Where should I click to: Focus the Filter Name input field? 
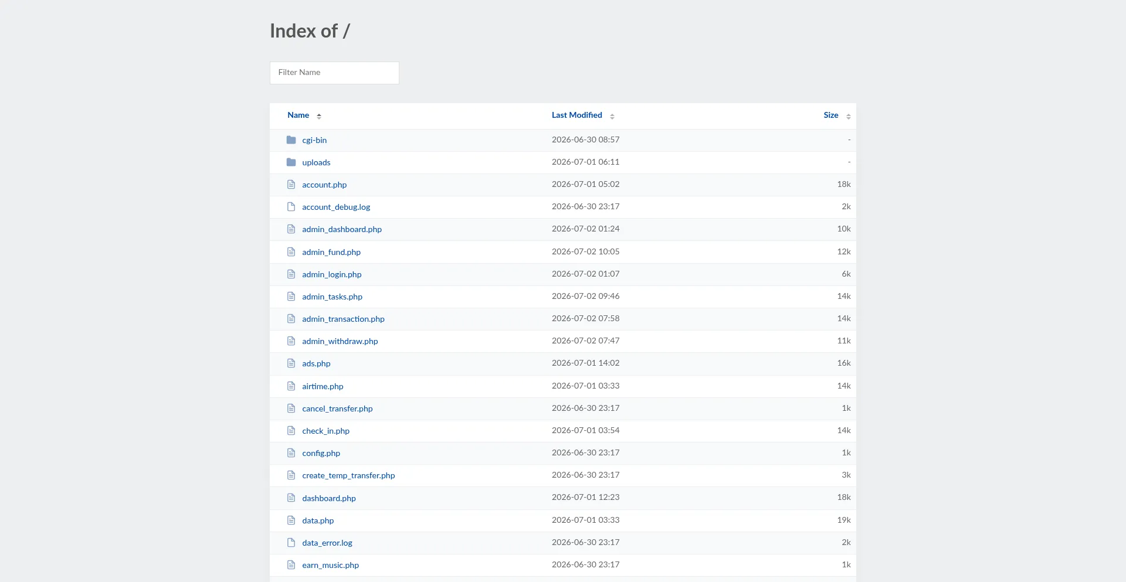(x=334, y=73)
